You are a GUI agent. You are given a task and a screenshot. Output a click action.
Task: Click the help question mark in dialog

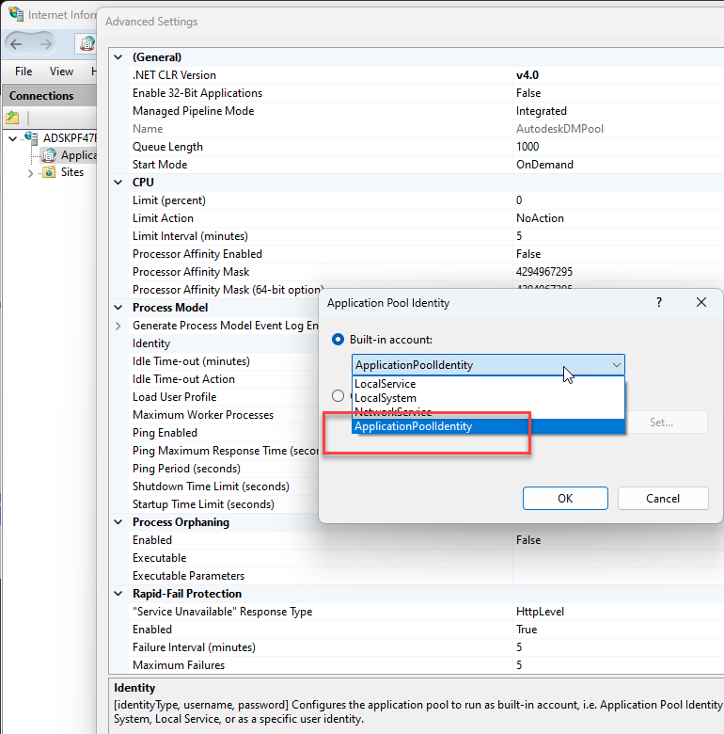point(659,302)
